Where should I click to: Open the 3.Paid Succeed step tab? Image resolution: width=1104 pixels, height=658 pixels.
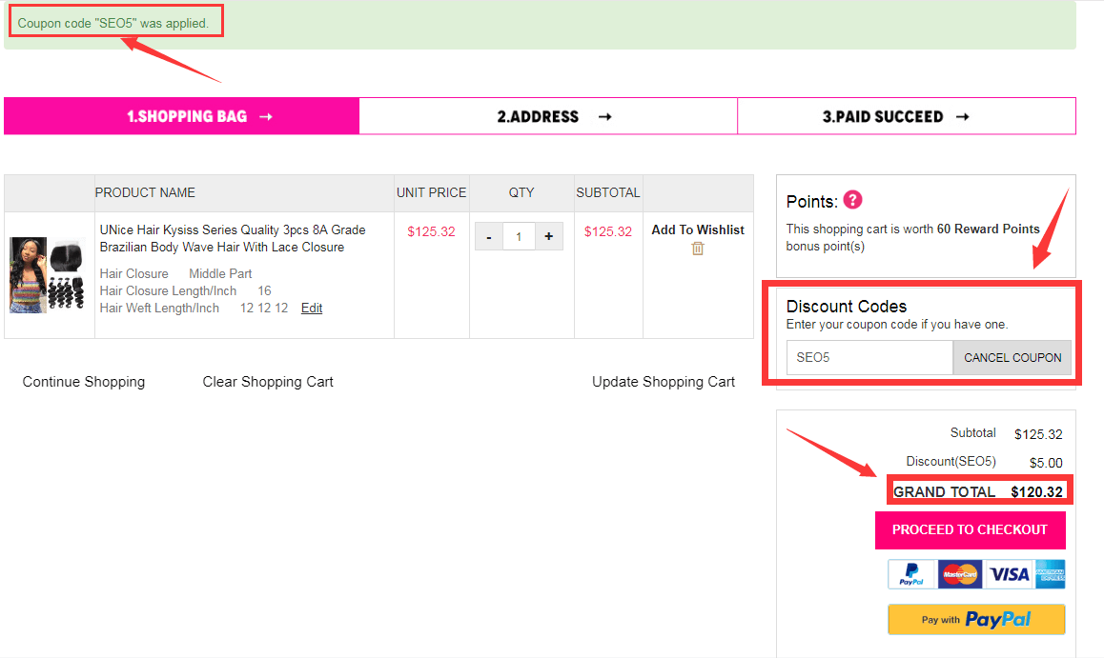click(907, 116)
